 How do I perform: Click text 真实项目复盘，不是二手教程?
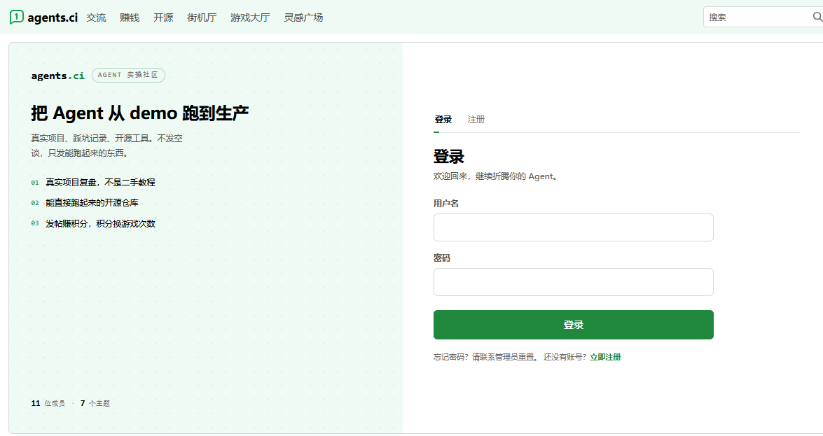pyautogui.click(x=100, y=182)
